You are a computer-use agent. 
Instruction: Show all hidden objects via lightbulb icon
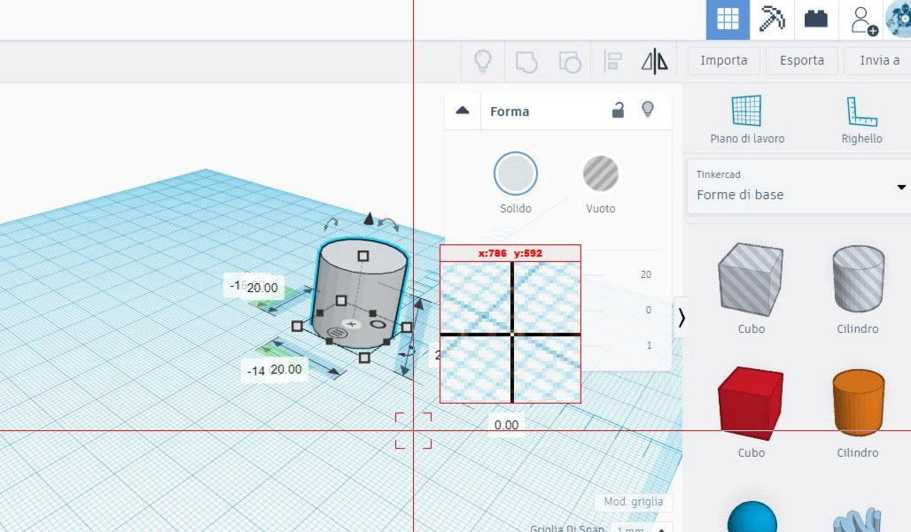(x=480, y=61)
